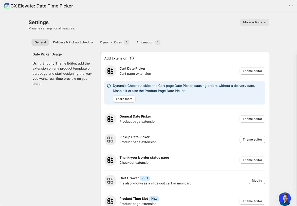The height and width of the screenshot is (206, 297).
Task: Open Theme editor for Pickup Date Picker
Action: tap(252, 140)
